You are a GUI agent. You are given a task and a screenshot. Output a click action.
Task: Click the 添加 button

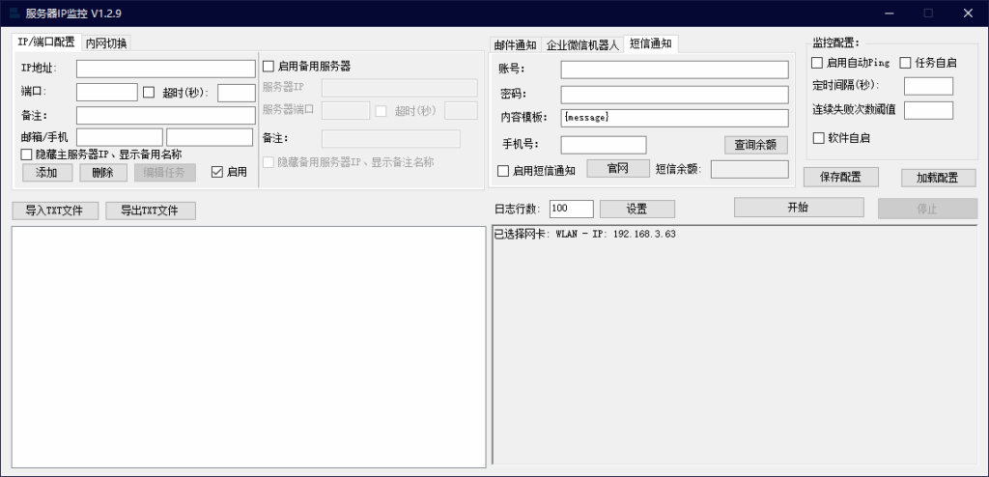point(47,172)
